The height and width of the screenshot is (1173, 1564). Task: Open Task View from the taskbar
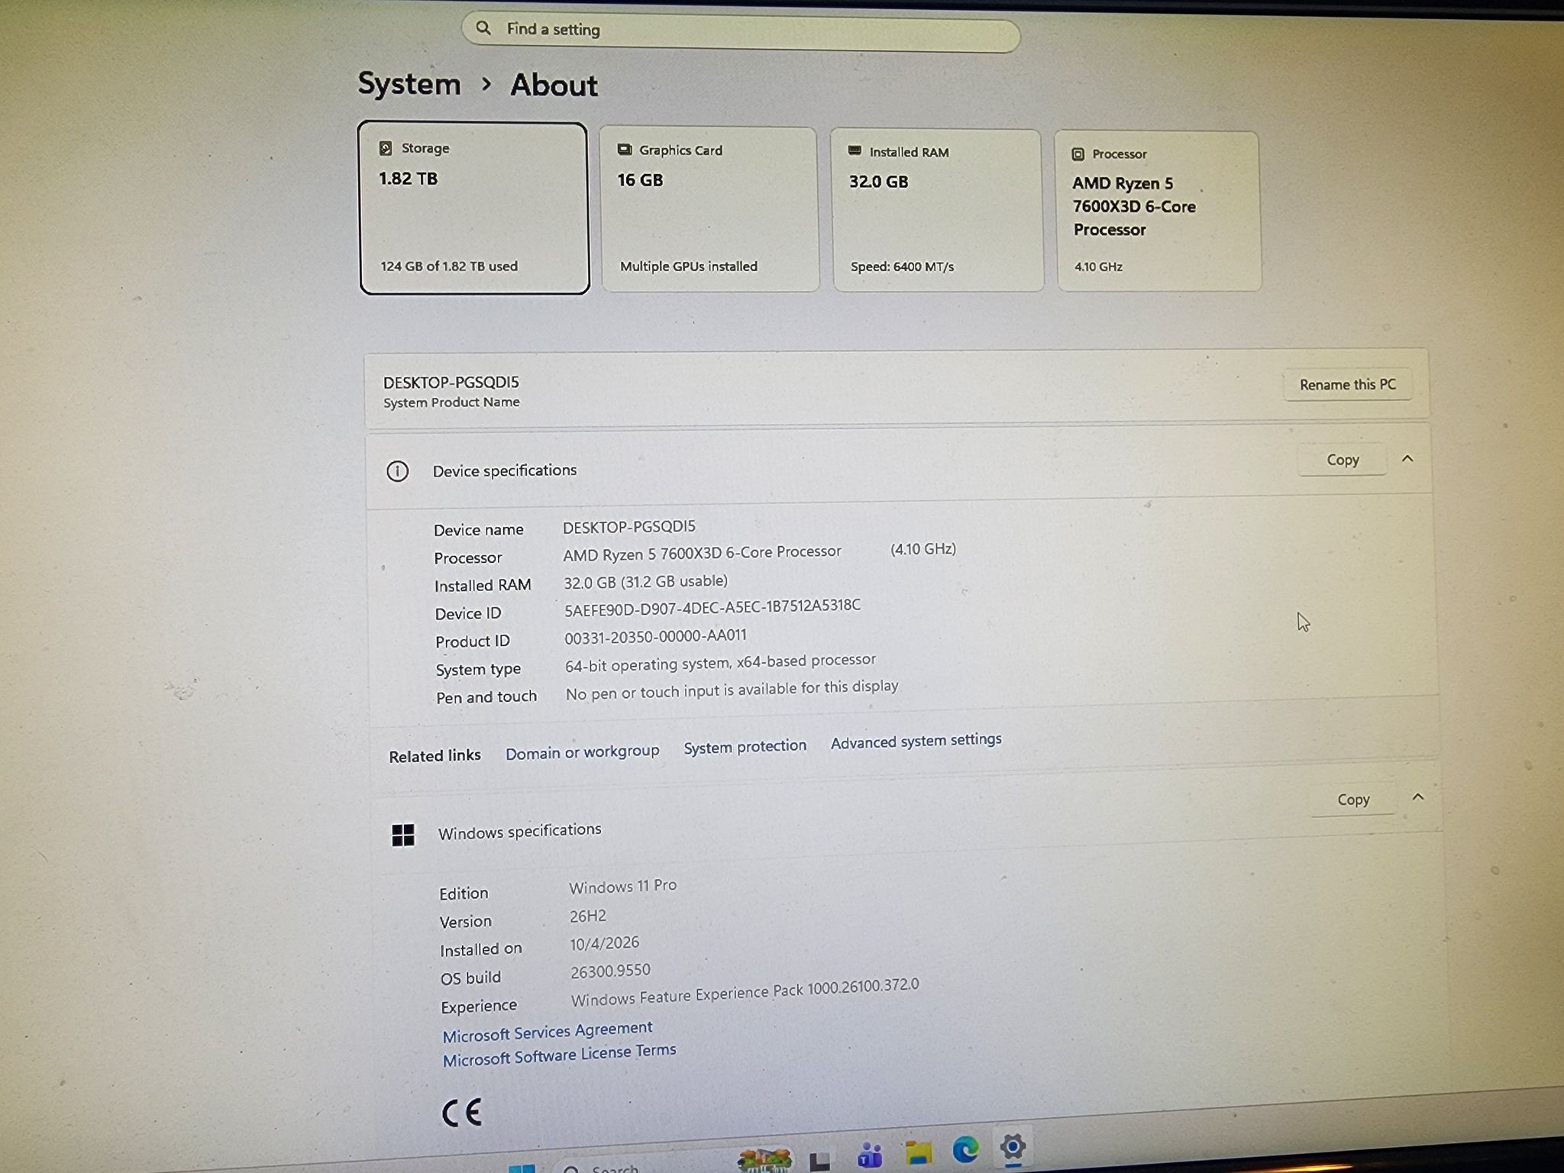click(819, 1161)
